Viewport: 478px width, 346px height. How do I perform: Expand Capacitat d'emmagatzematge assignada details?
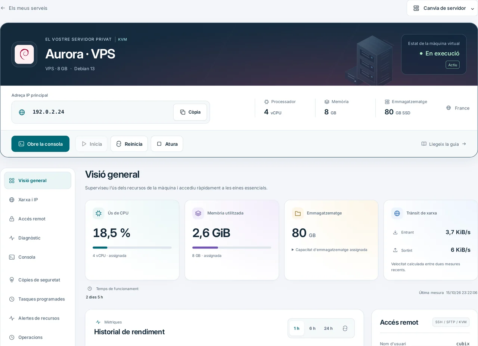329,250
